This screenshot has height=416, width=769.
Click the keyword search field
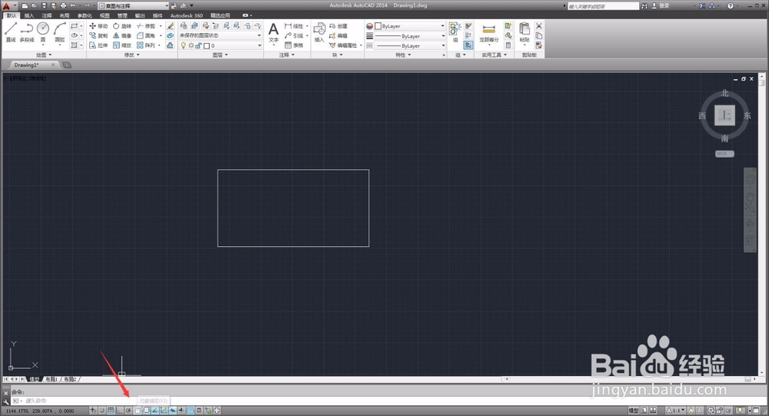click(x=603, y=6)
